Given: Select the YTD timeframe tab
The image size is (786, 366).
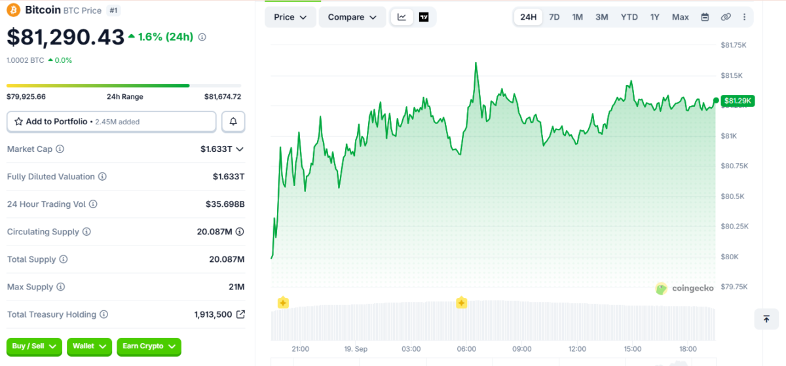Looking at the screenshot, I should [629, 17].
